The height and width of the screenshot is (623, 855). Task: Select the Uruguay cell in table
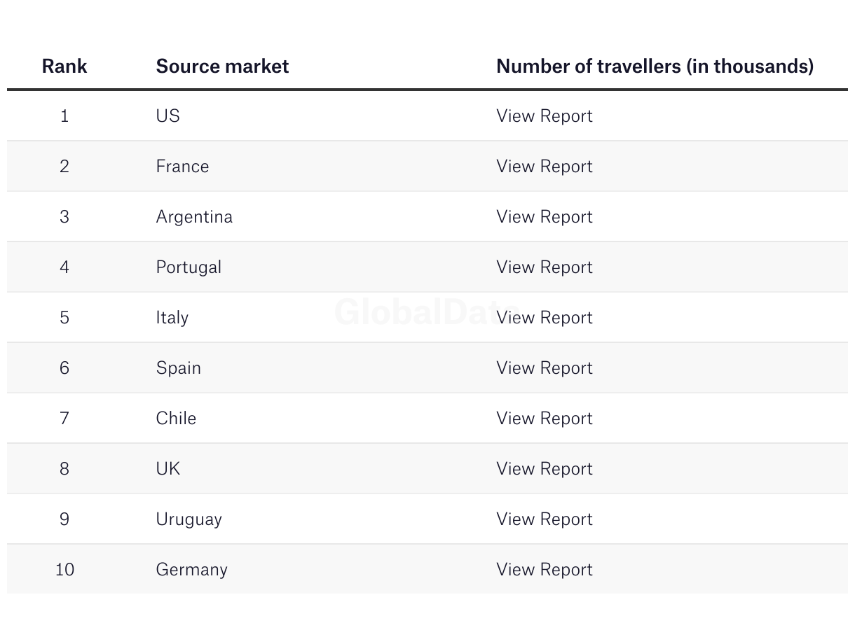189,519
